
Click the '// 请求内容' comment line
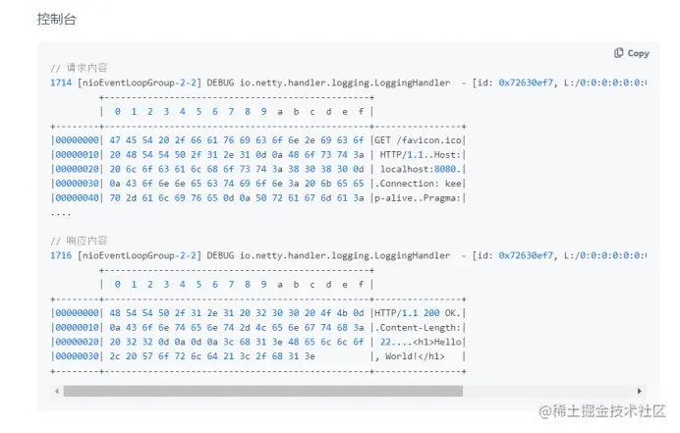(x=80, y=69)
